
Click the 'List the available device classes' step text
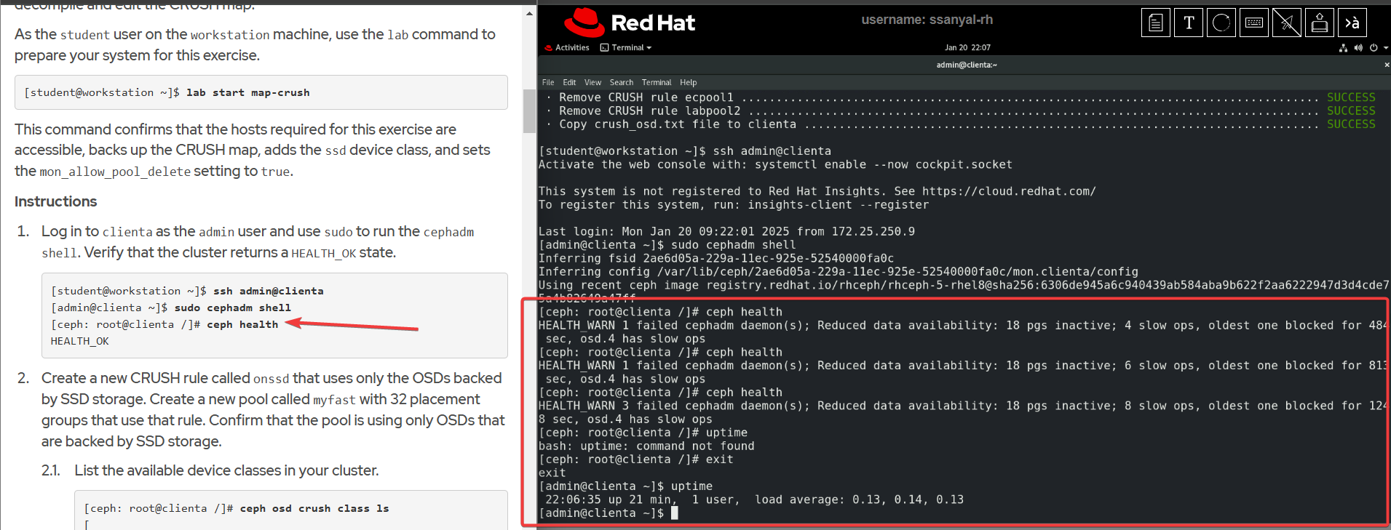tap(226, 470)
